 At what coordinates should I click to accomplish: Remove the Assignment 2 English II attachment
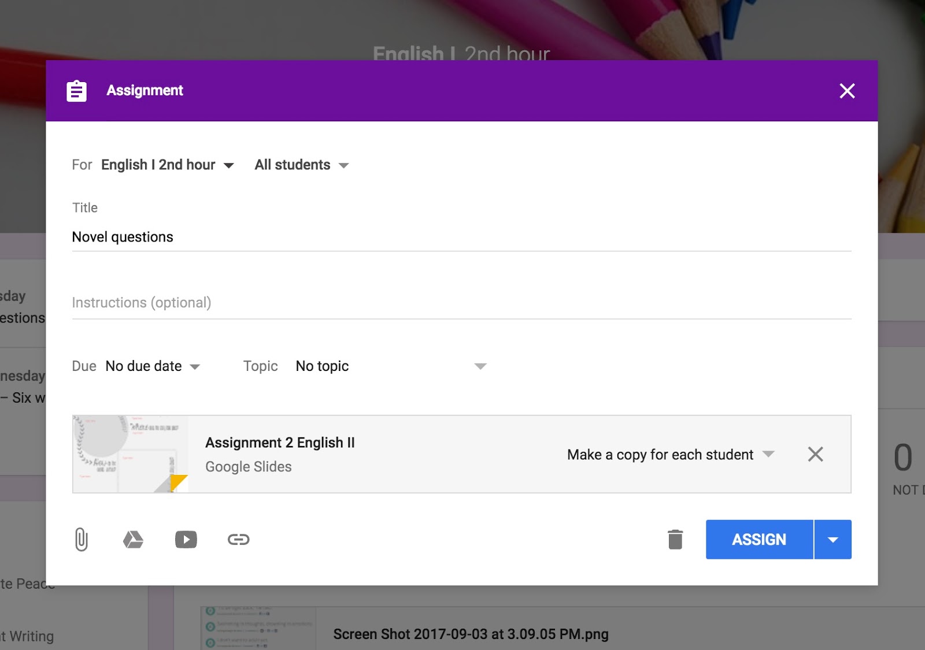tap(816, 454)
